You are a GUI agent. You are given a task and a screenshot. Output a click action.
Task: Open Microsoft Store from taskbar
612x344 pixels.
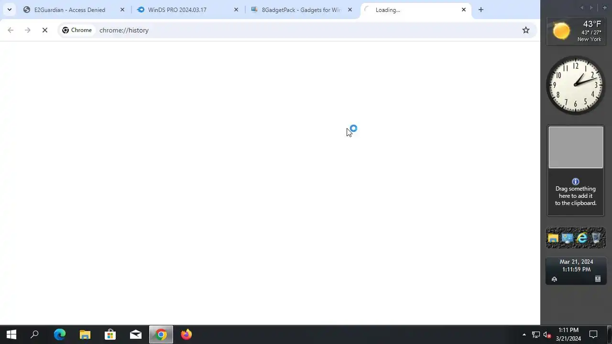pyautogui.click(x=110, y=334)
